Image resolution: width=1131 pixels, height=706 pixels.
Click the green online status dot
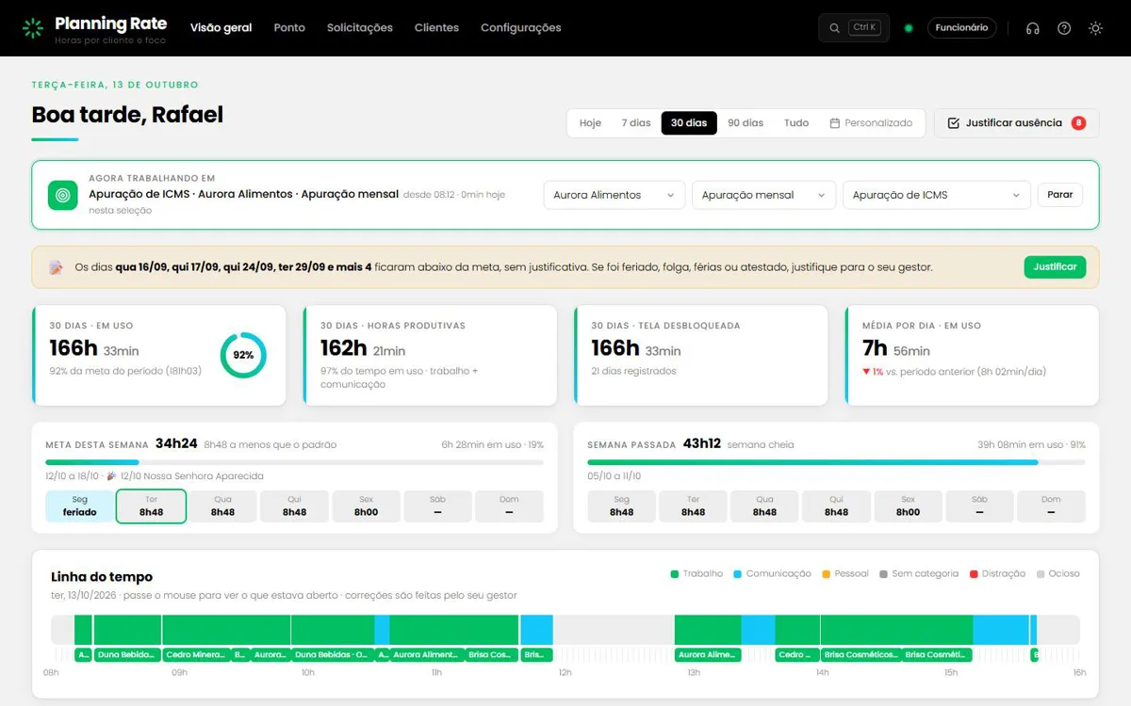909,28
